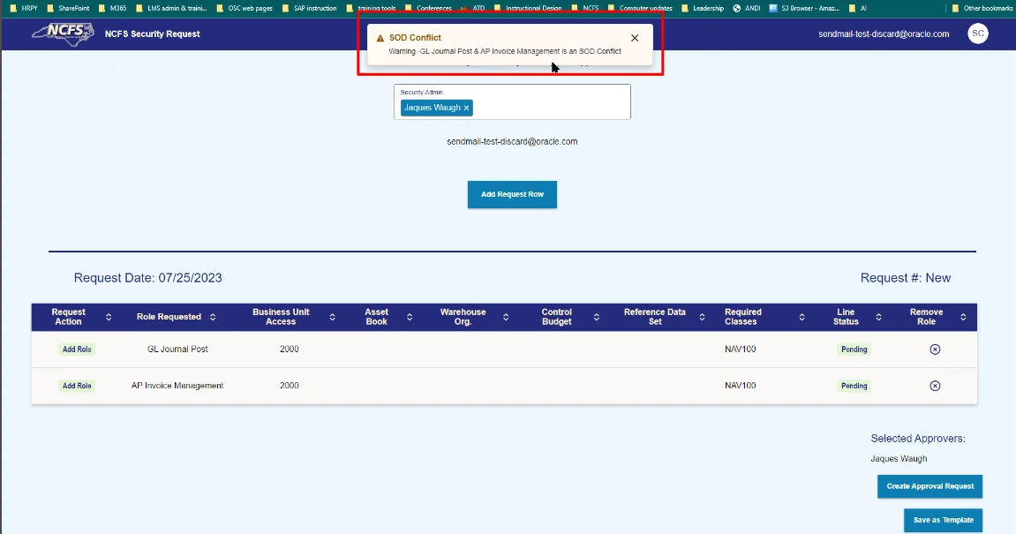The height and width of the screenshot is (534, 1016).
Task: Open the OSC web pages bookmark folder
Action: [245, 9]
